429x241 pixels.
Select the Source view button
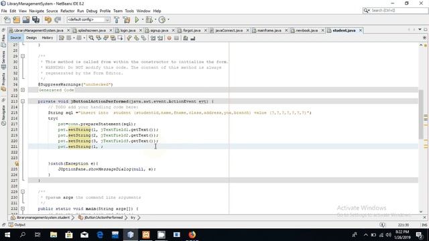pos(15,37)
